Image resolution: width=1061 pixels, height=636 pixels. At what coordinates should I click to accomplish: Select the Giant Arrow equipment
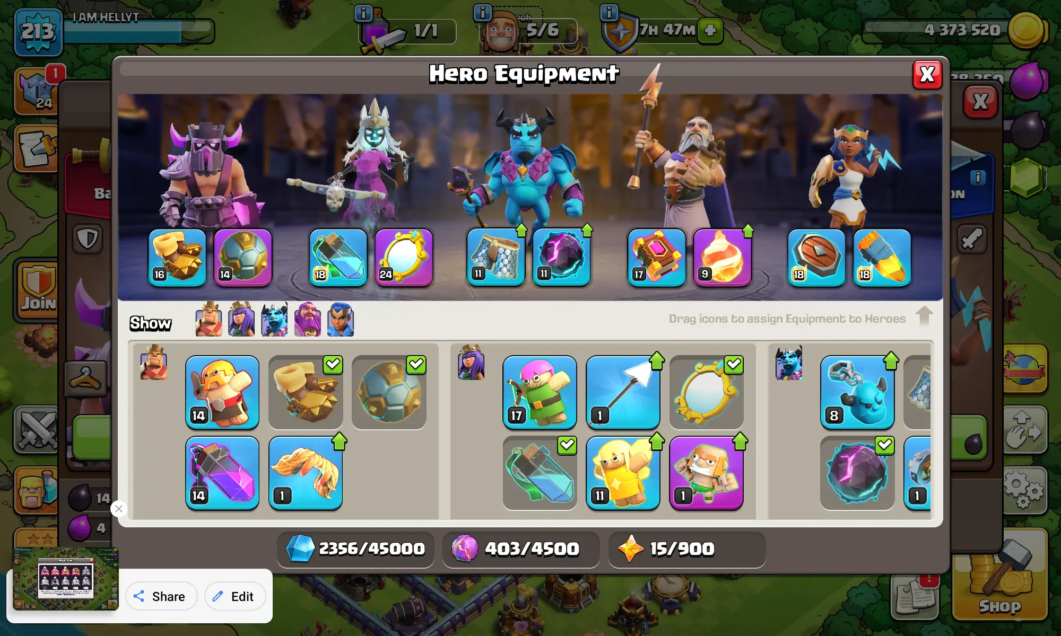[x=623, y=392]
